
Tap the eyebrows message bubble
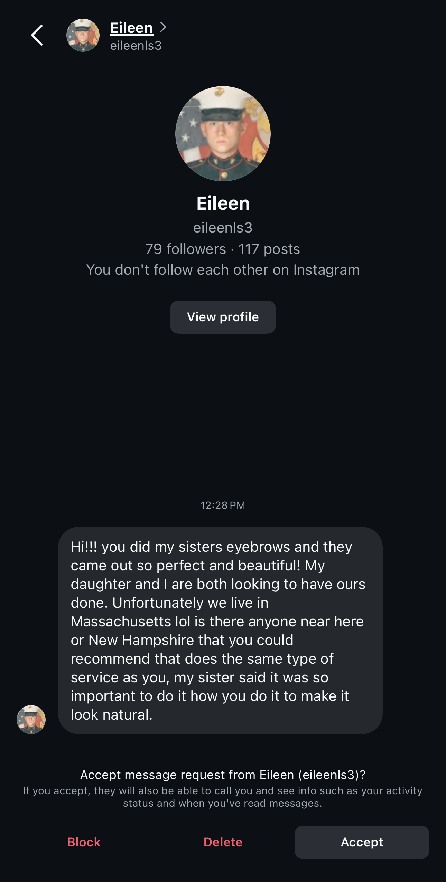tap(220, 630)
